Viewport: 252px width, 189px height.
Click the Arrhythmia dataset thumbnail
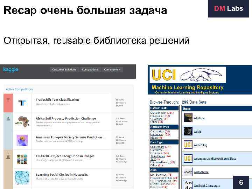[x=188, y=172]
